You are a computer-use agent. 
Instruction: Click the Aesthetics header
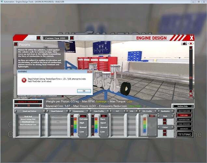tap(165, 111)
